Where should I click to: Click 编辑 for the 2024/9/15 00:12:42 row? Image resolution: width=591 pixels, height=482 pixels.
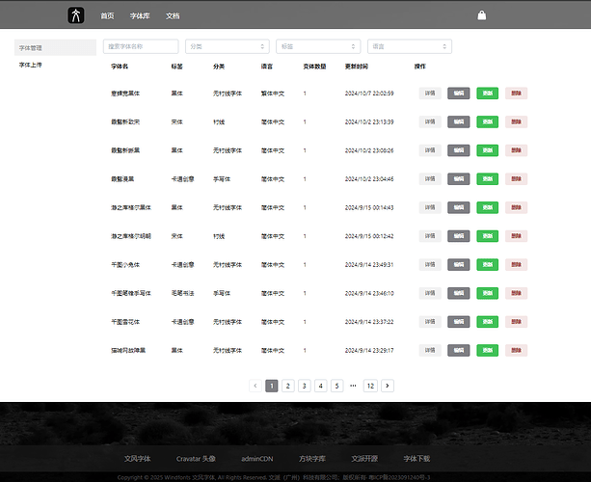pos(459,236)
